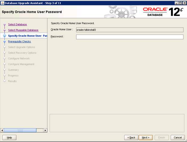Go back with the Back button

pos(131,137)
